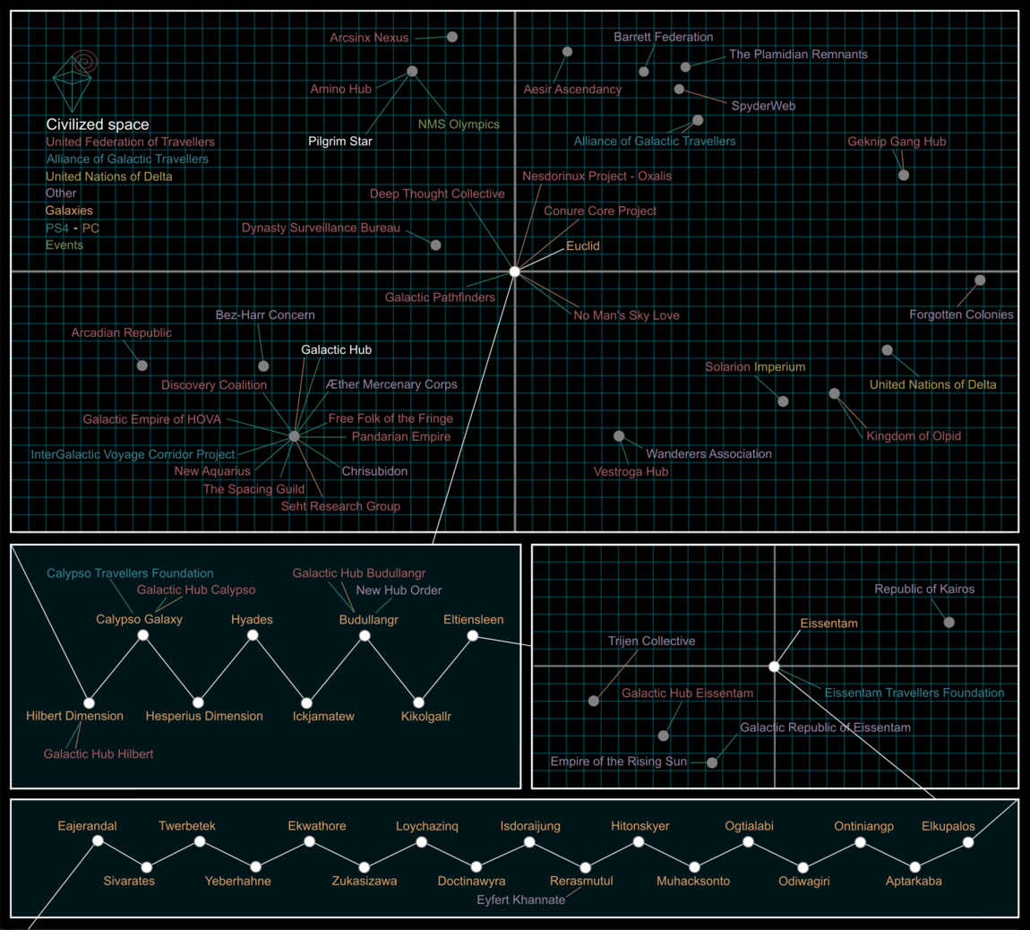The width and height of the screenshot is (1030, 930).
Task: Select the Empire of the Rising Sun node
Action: point(712,762)
